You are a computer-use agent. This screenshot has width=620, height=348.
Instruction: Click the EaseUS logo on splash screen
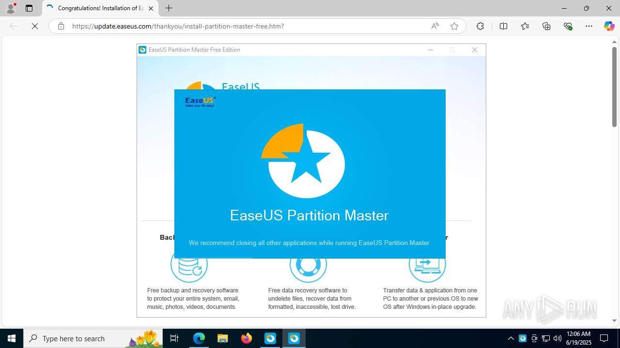pos(201,101)
